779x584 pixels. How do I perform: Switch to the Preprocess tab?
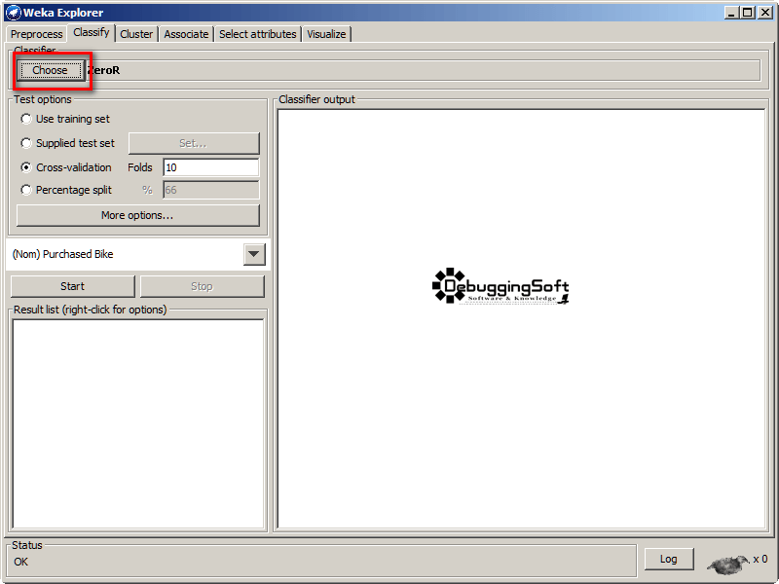click(37, 34)
